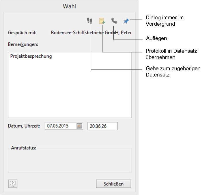
Task: Click inside the Anrufstatus group box
Action: [70, 161]
